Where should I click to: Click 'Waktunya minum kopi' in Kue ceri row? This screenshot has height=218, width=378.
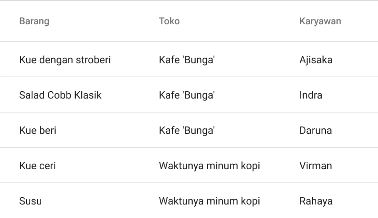coord(209,166)
